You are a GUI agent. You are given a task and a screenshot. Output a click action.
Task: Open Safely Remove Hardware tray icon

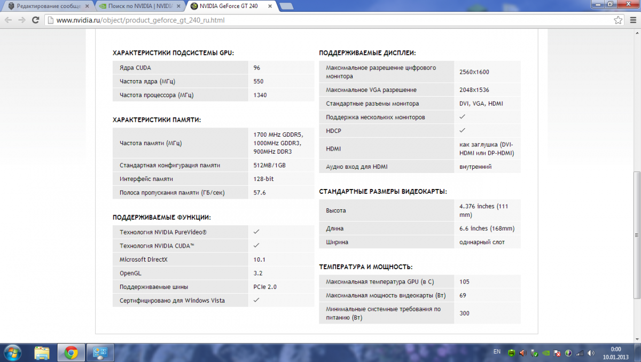(534, 353)
